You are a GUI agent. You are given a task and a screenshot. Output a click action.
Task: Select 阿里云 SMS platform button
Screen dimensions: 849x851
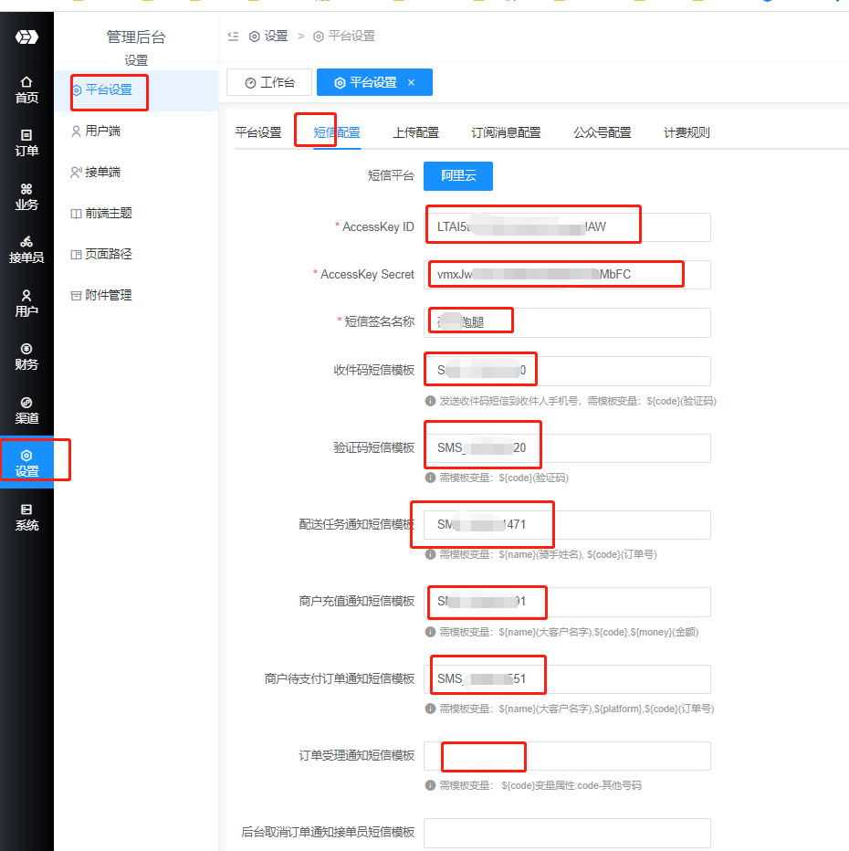pos(458,176)
